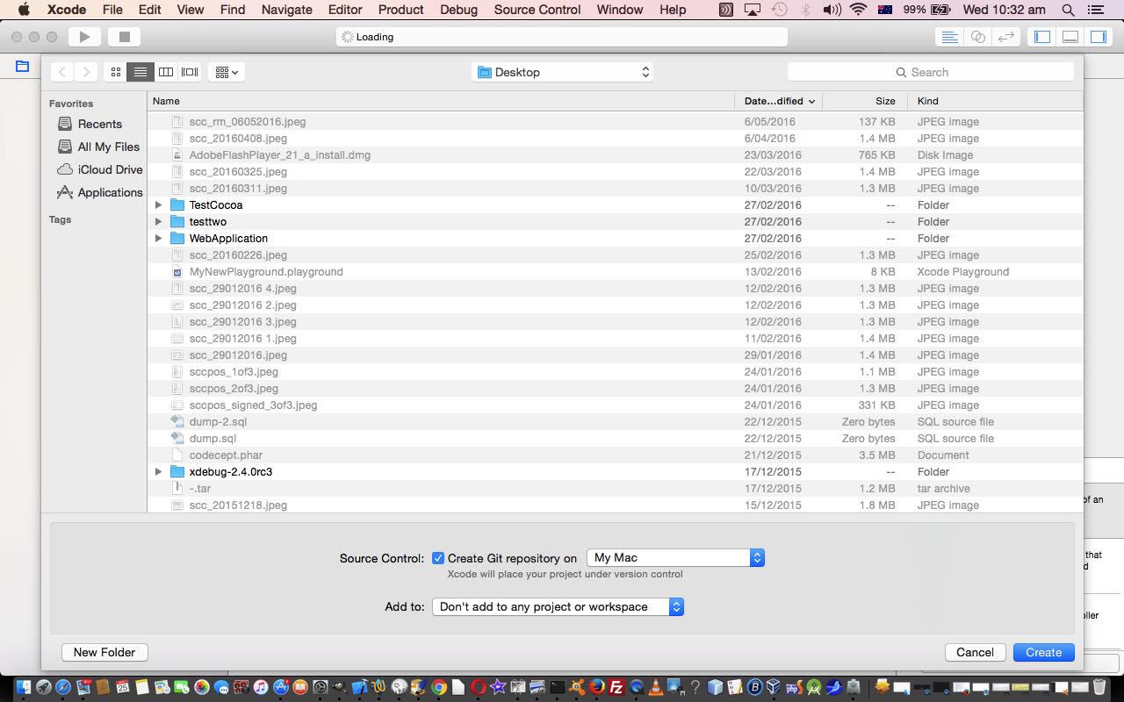Click the Size column header
Image resolution: width=1124 pixels, height=702 pixels.
[x=866, y=101]
